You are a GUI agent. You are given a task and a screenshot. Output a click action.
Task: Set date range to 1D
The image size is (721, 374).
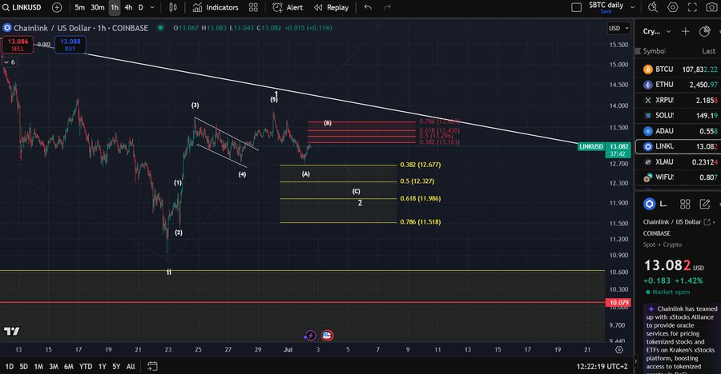coord(9,366)
